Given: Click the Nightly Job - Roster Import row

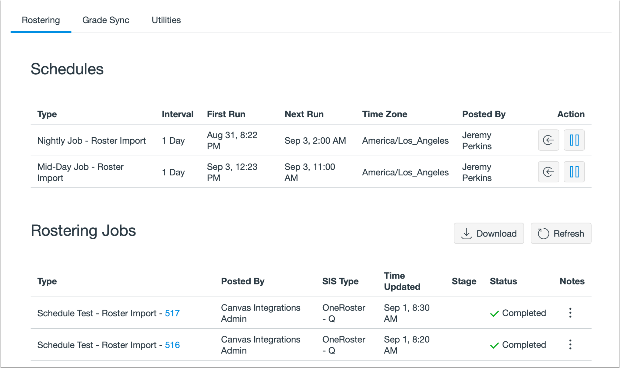Looking at the screenshot, I should point(91,141).
